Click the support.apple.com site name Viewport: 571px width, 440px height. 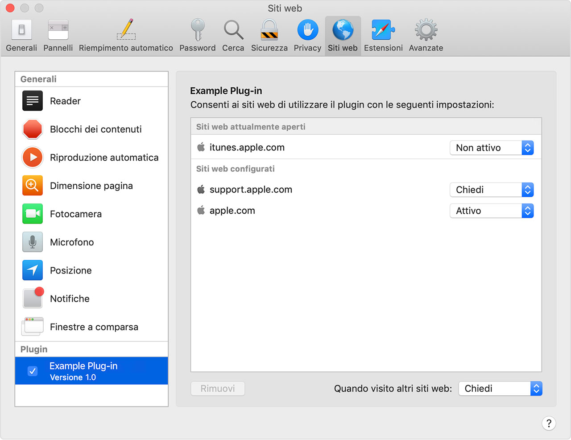(251, 190)
